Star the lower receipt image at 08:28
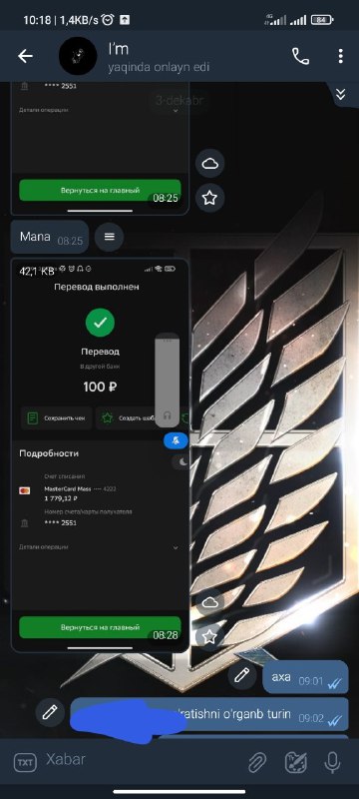 (210, 636)
